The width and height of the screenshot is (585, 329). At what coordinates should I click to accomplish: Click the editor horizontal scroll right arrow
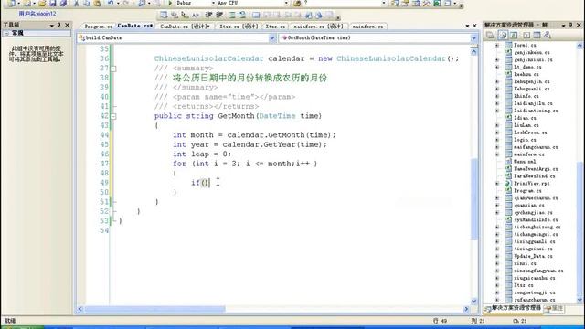[x=466, y=309]
